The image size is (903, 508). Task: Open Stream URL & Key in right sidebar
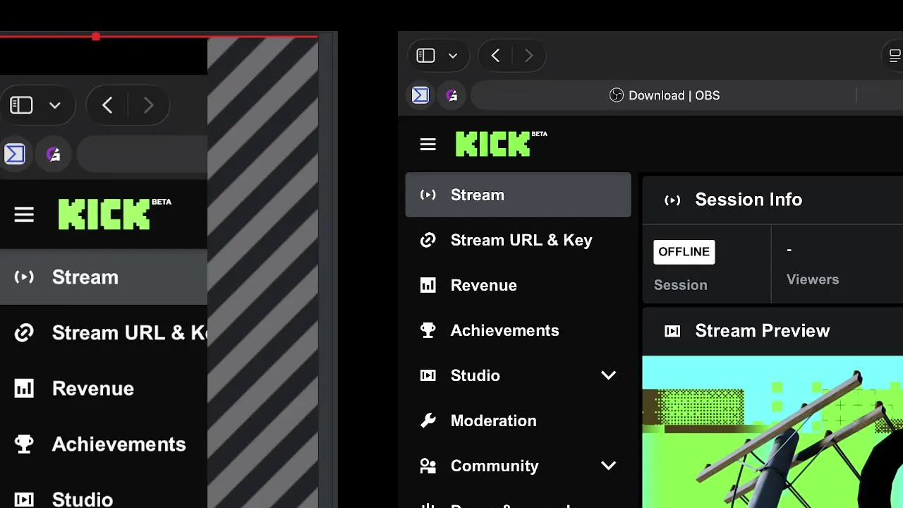coord(518,240)
